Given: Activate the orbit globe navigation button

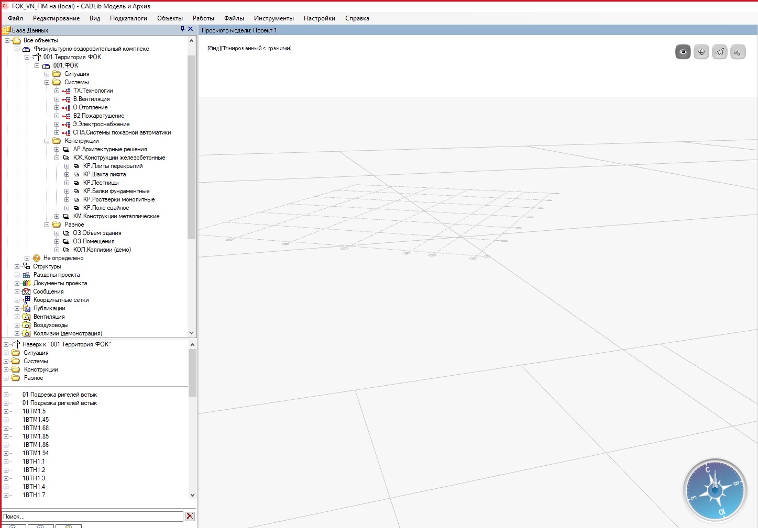Looking at the screenshot, I should pos(701,52).
